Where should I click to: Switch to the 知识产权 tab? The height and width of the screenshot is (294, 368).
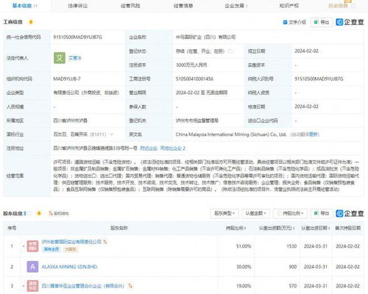point(289,6)
